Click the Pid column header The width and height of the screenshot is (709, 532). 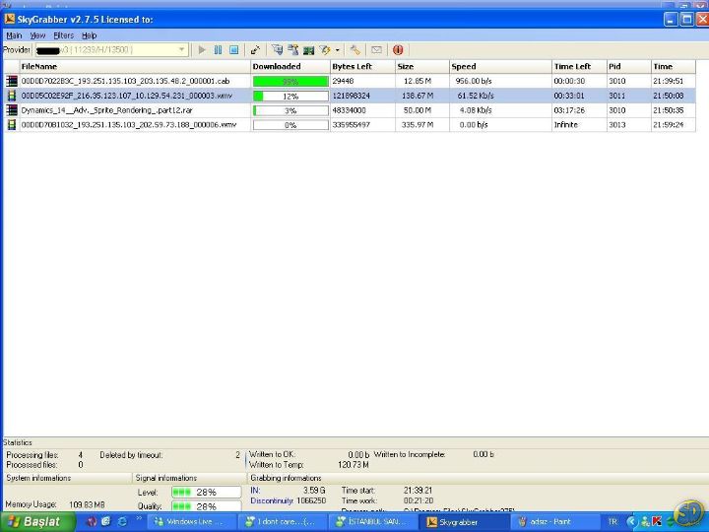pyautogui.click(x=629, y=67)
